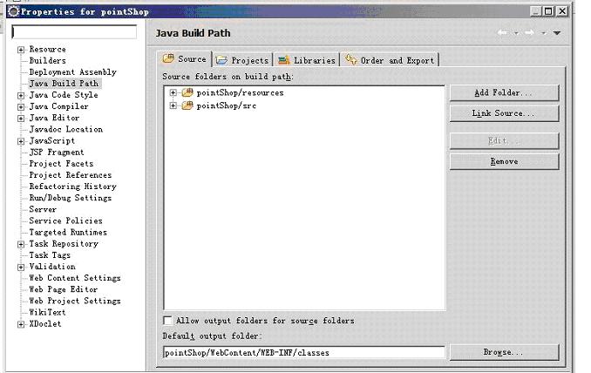Click the Java Code Style label
Screen dimensions: 591x373
point(64,95)
